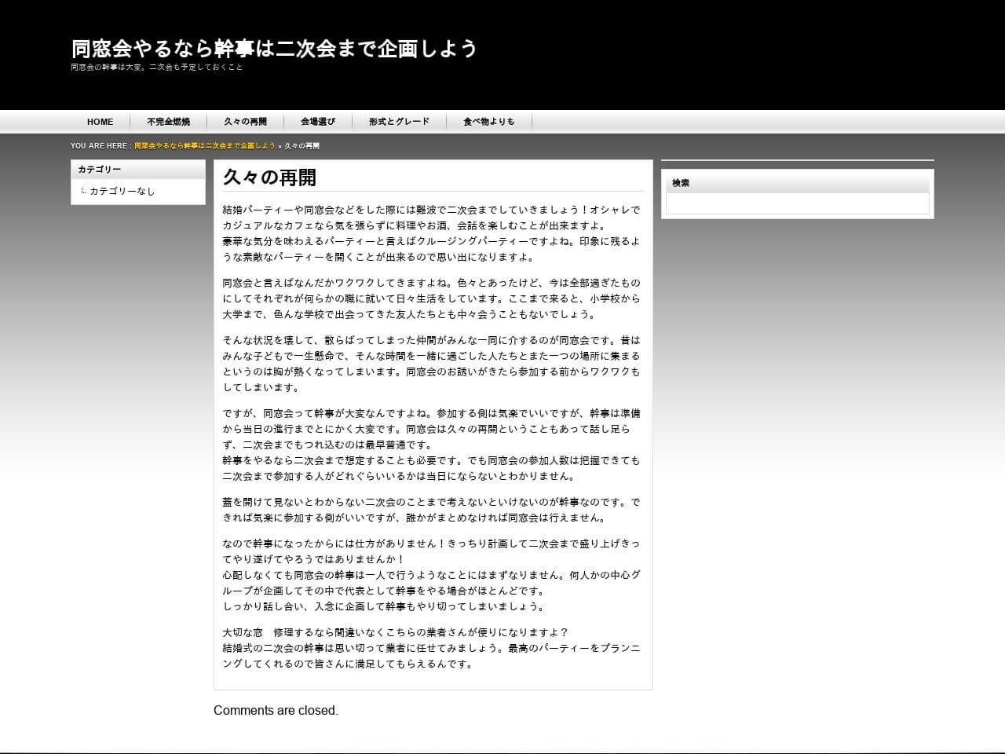Screen dimensions: 1005x754
Task: Click the yellow breadcrumb home link
Action: pyautogui.click(x=205, y=146)
